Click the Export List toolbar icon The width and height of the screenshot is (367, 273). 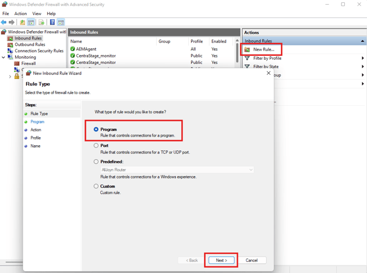[41, 22]
